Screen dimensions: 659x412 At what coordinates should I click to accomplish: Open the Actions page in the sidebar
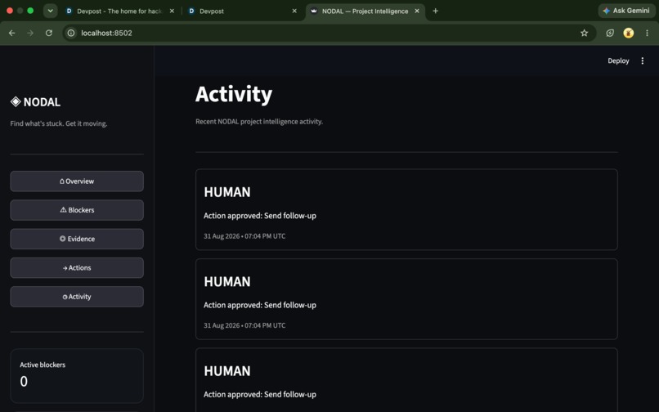77,268
